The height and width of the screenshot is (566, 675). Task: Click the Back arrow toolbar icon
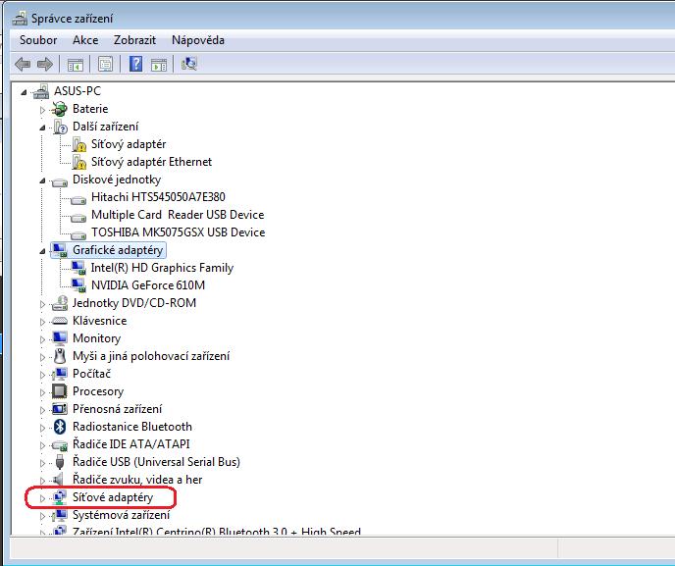[x=23, y=65]
